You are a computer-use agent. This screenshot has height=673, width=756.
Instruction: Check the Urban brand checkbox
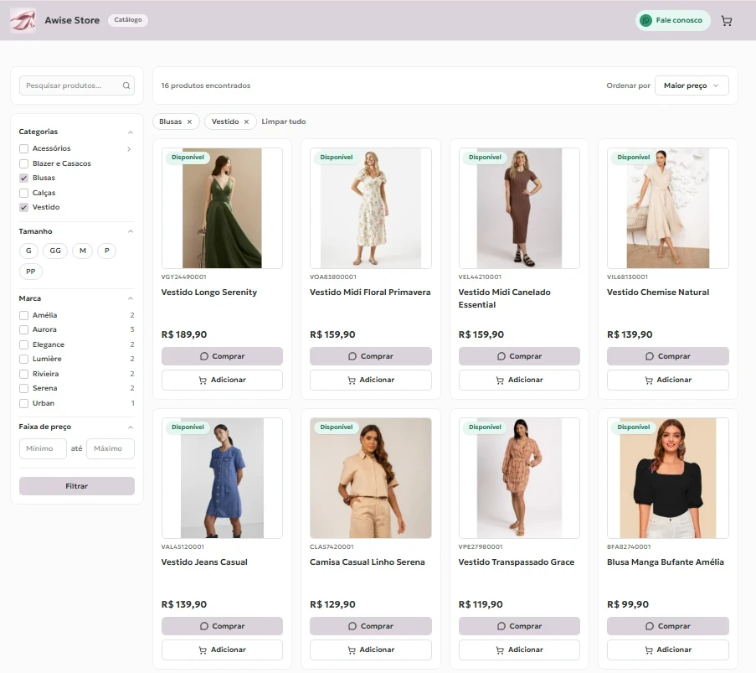(x=23, y=404)
